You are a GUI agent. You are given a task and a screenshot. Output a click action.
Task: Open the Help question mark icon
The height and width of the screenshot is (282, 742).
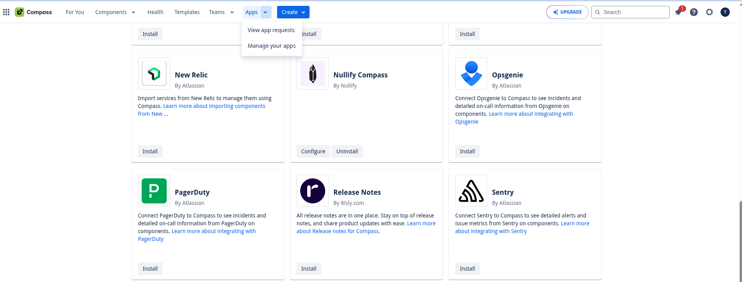coord(694,12)
